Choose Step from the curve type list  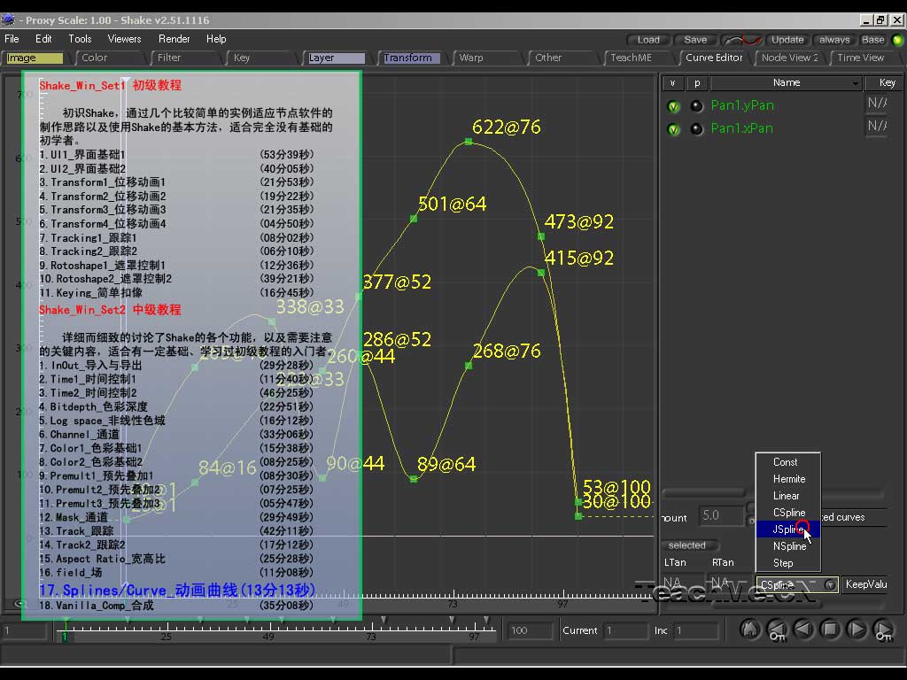787,562
